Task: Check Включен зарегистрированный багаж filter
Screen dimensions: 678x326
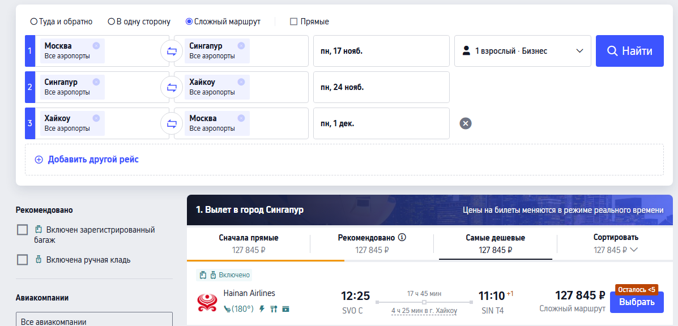Action: 23,230
